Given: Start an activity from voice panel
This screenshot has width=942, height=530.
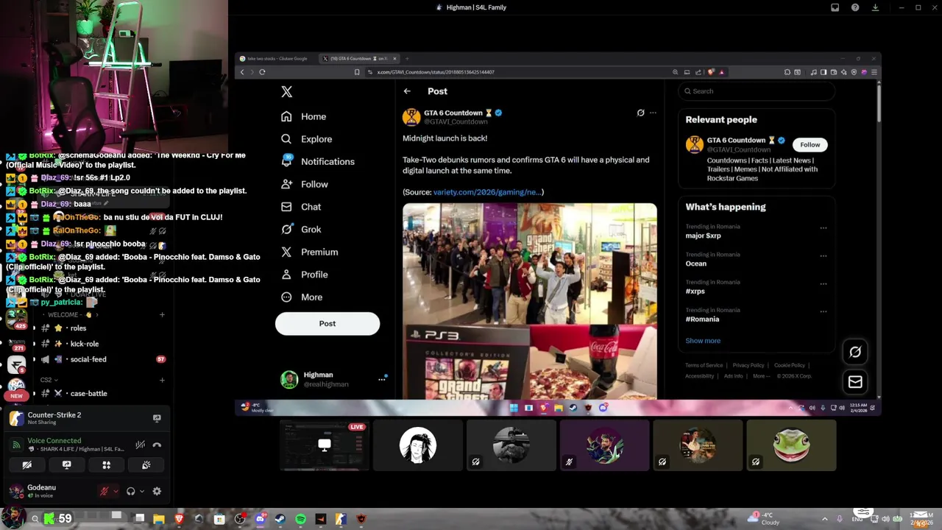Looking at the screenshot, I should 106,464.
